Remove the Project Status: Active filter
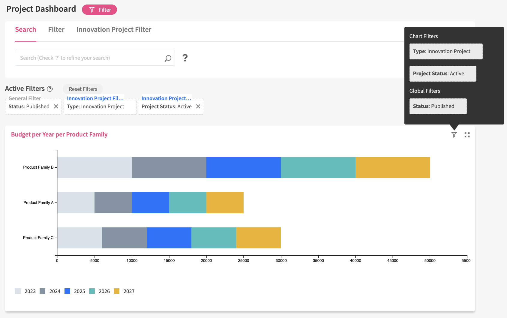507x318 pixels. pos(198,106)
